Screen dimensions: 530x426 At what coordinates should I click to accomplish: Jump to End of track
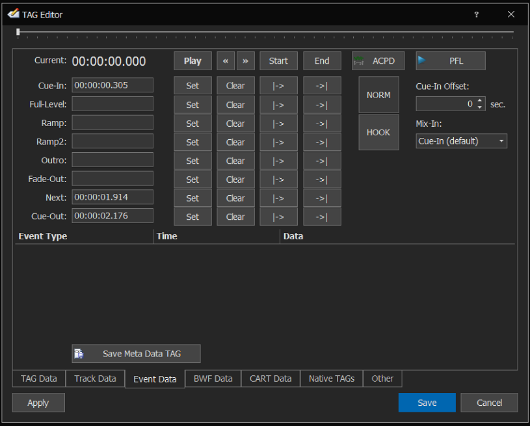click(322, 61)
